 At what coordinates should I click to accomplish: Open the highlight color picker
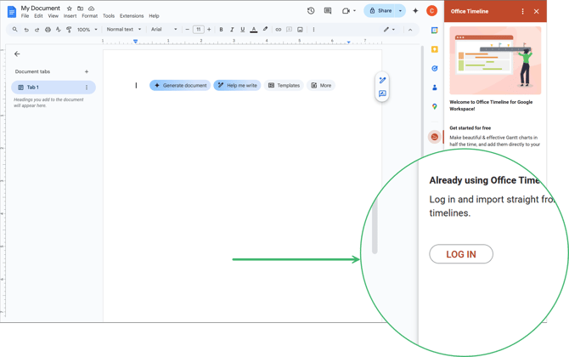coord(265,29)
